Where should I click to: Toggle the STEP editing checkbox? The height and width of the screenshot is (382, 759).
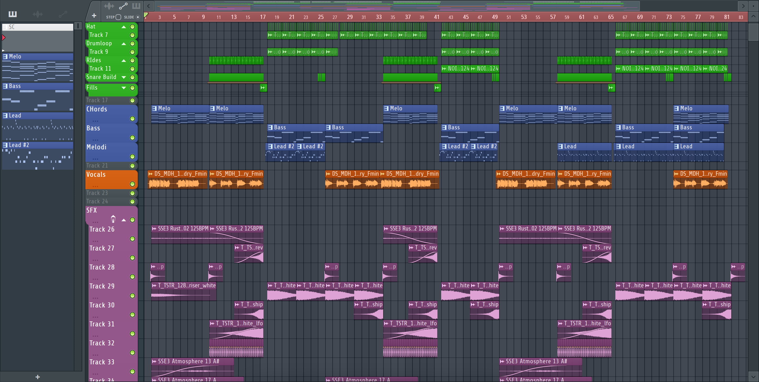pyautogui.click(x=118, y=17)
